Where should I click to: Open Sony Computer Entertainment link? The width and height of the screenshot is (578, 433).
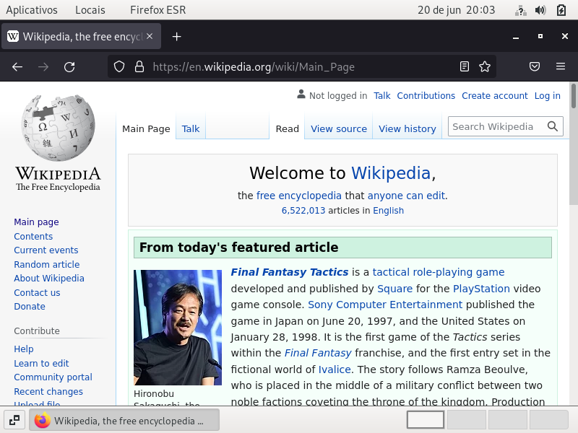tap(385, 305)
